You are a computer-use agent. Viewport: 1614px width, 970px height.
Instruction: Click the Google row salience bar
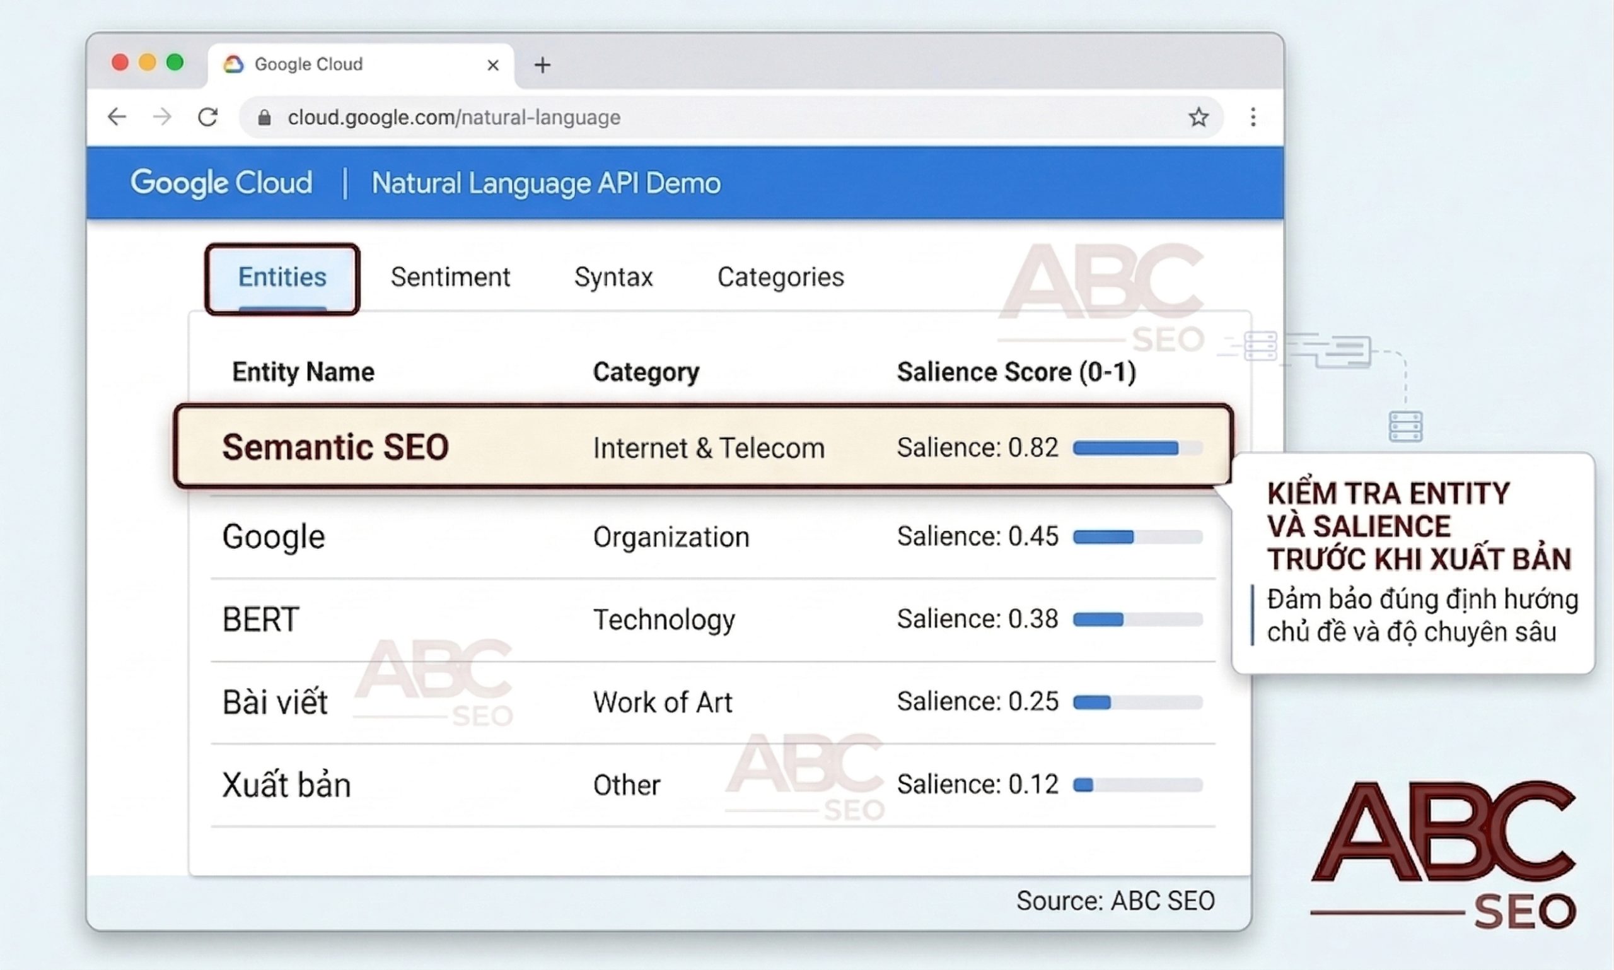pyautogui.click(x=1137, y=537)
